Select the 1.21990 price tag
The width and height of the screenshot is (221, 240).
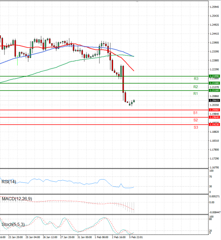pyautogui.click(x=214, y=76)
